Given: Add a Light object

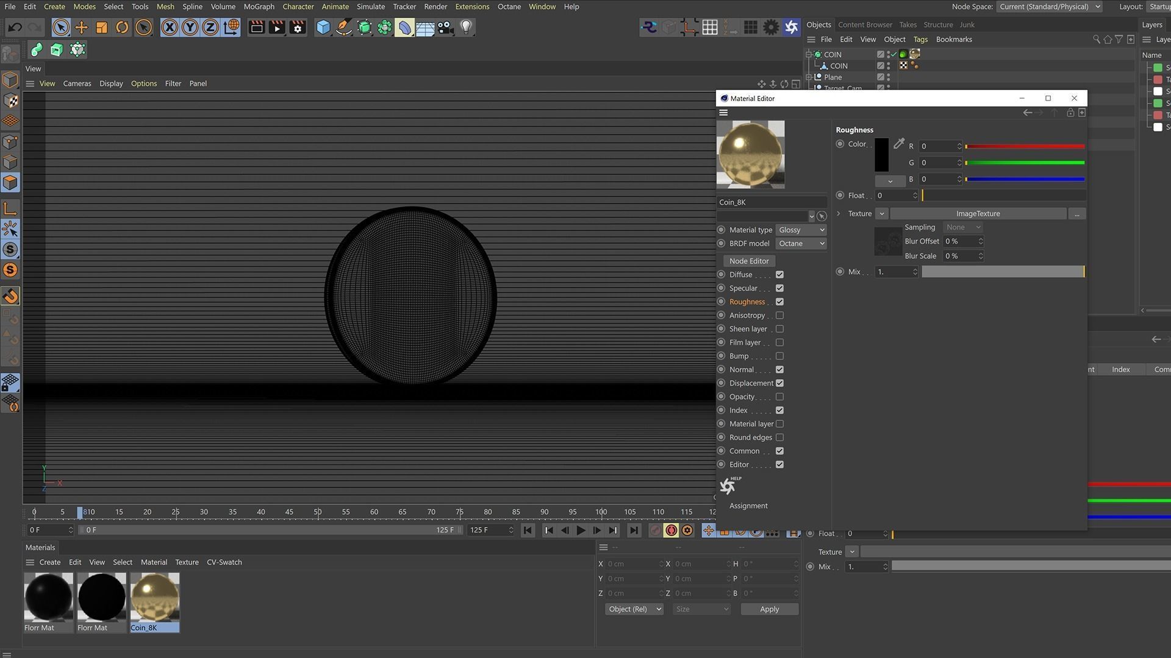Looking at the screenshot, I should 466,27.
